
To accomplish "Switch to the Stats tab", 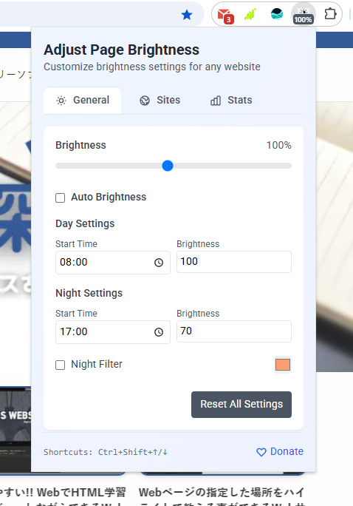I will tap(231, 101).
